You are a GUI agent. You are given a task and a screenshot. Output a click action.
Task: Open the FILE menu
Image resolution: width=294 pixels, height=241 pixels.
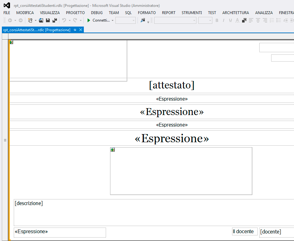click(x=7, y=13)
